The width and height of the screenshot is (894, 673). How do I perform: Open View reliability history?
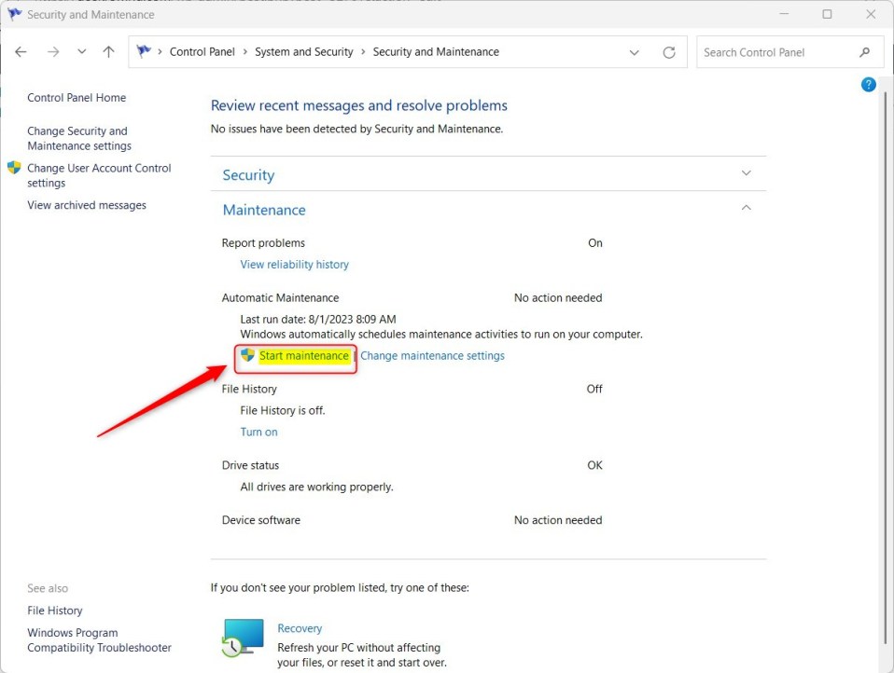tap(294, 264)
